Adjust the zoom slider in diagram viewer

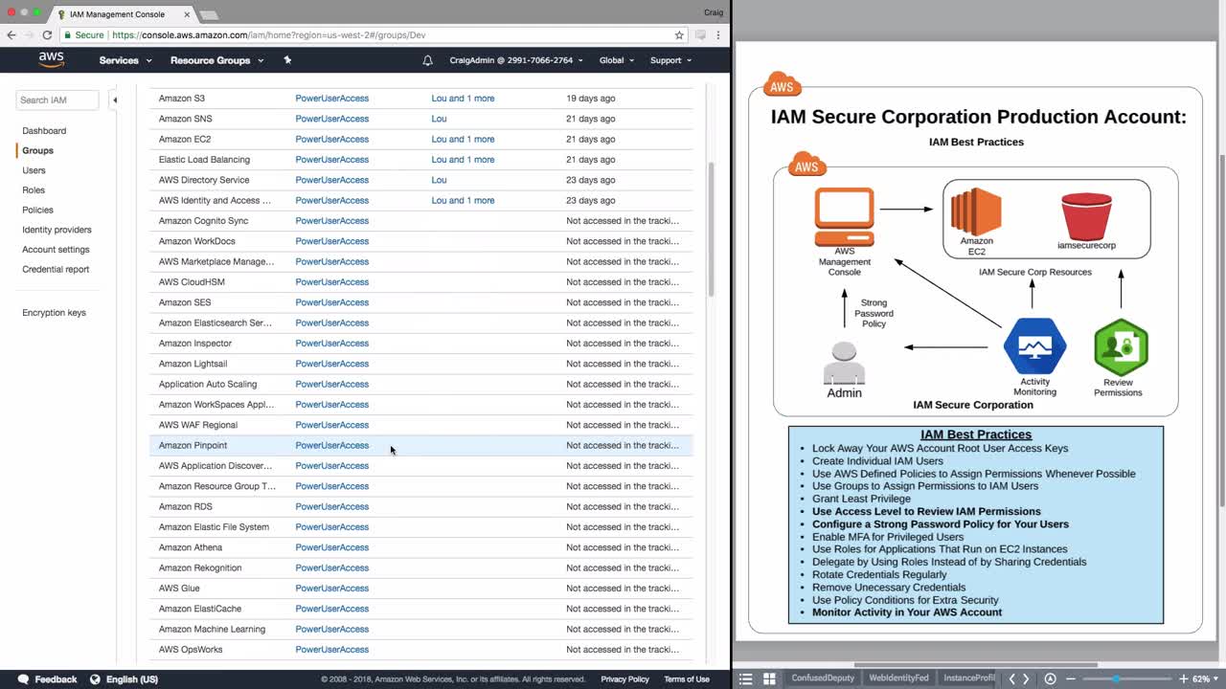pyautogui.click(x=1116, y=678)
